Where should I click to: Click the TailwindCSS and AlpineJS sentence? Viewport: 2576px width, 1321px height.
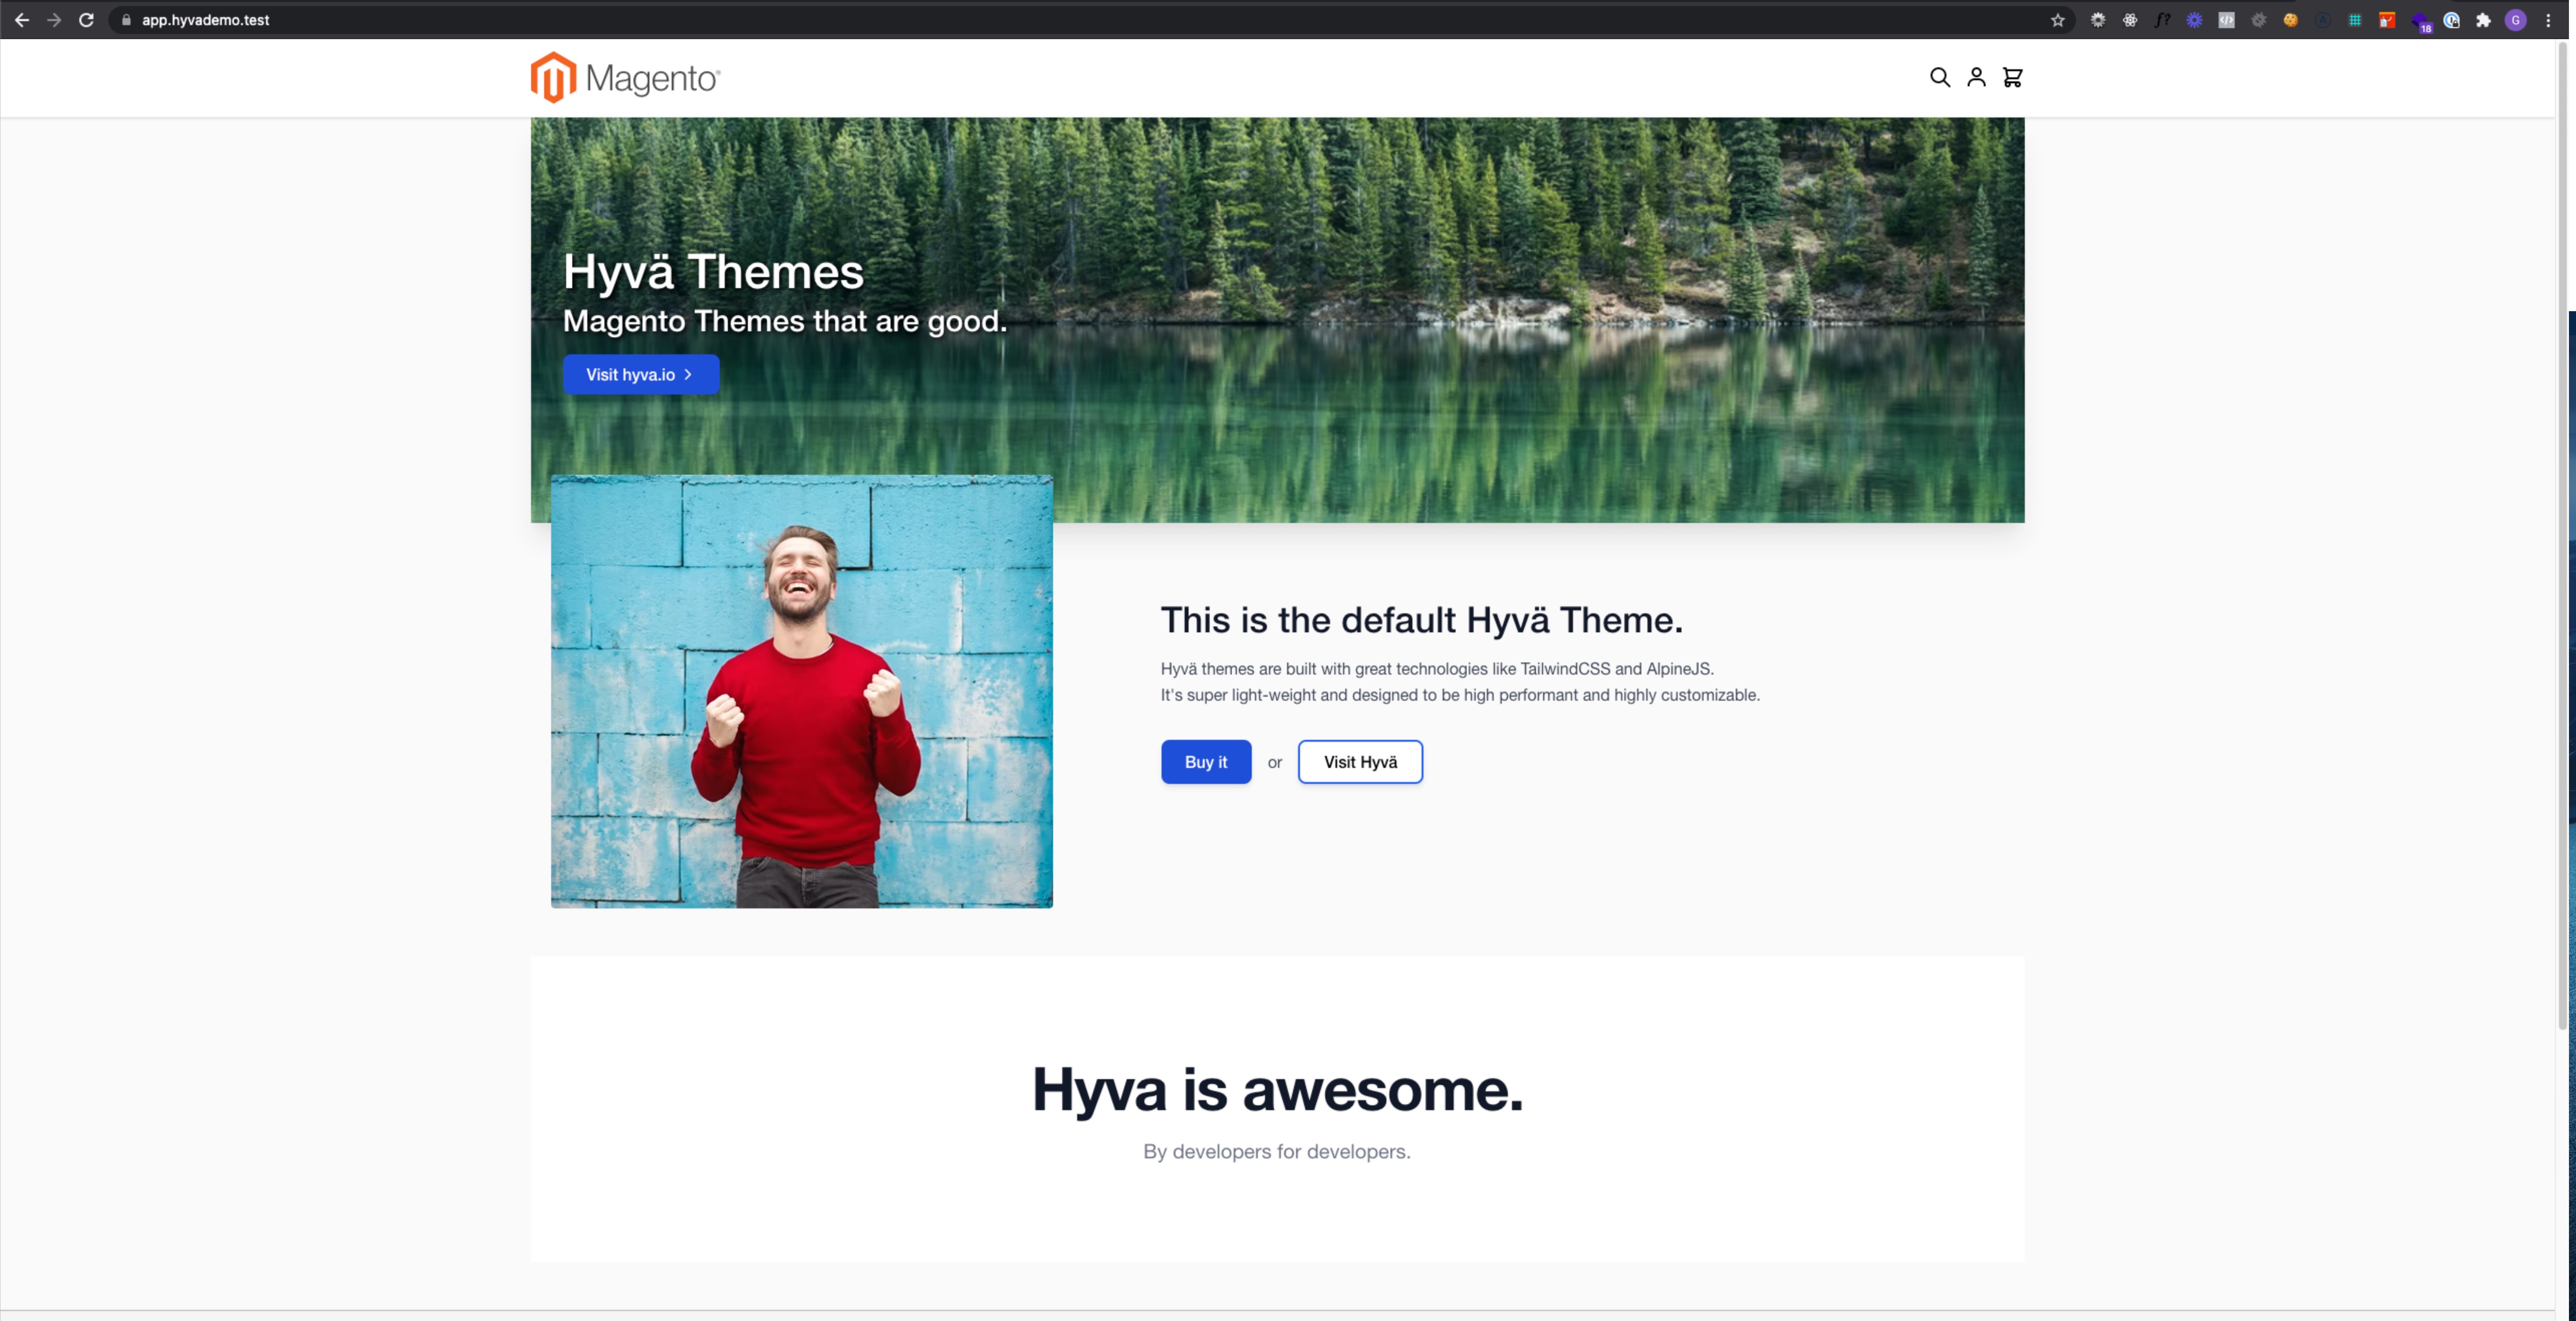1437,668
